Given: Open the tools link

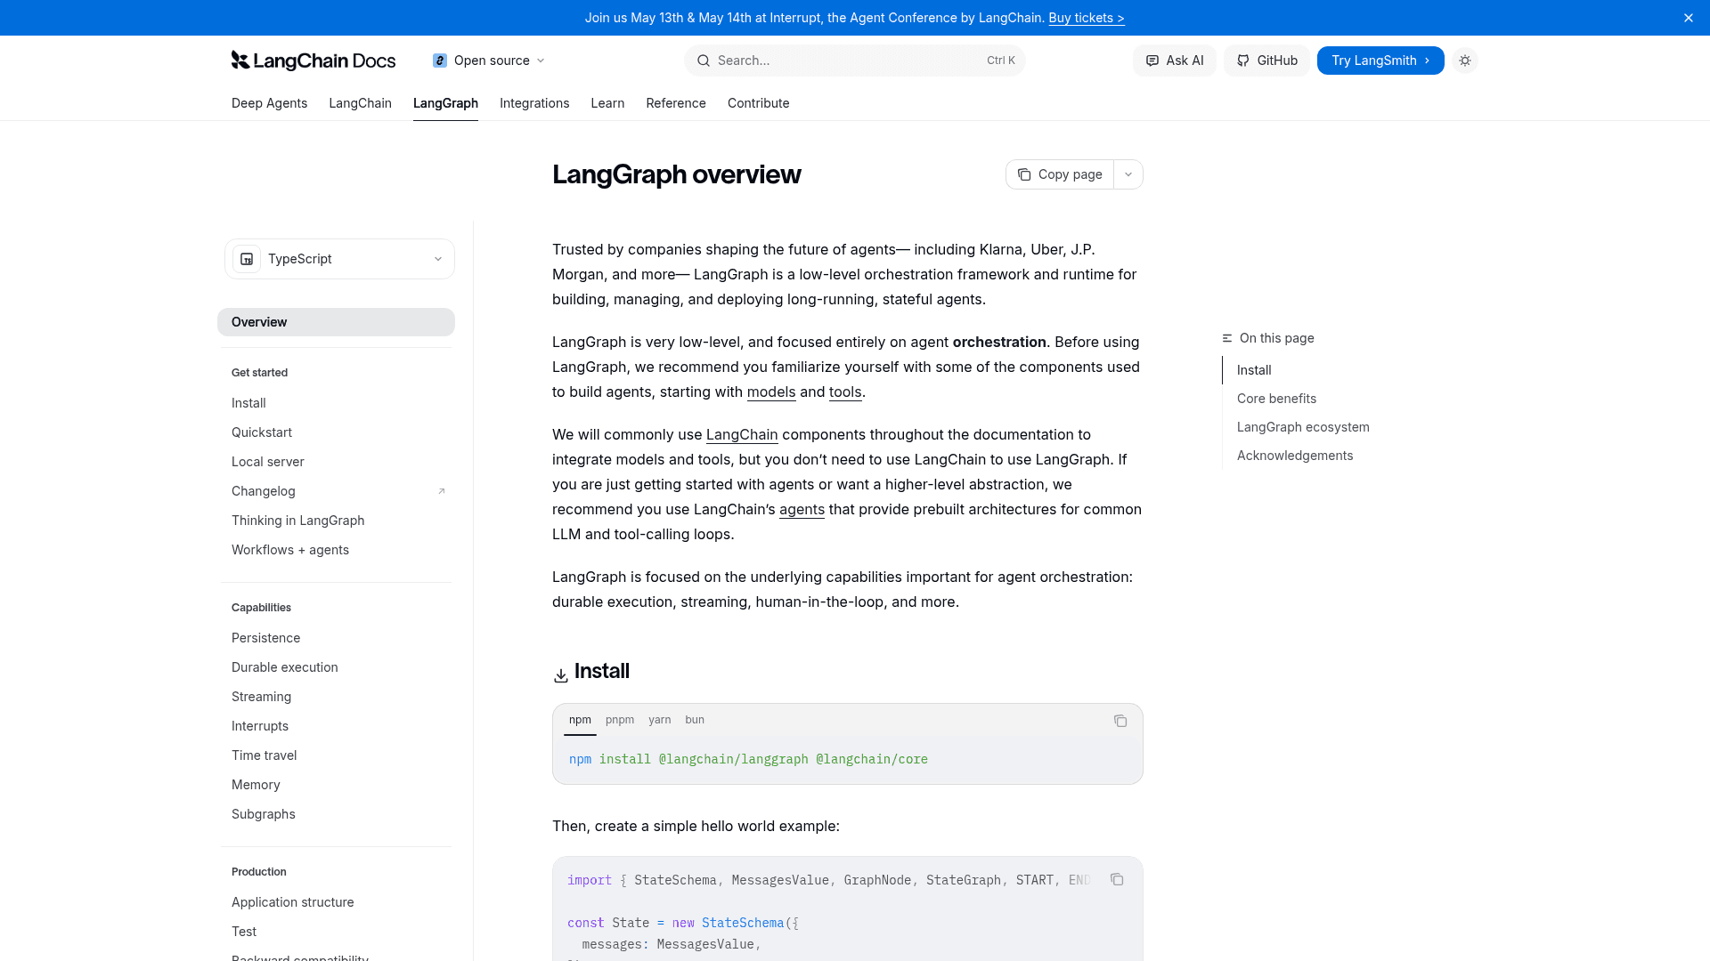Looking at the screenshot, I should pos(845,392).
